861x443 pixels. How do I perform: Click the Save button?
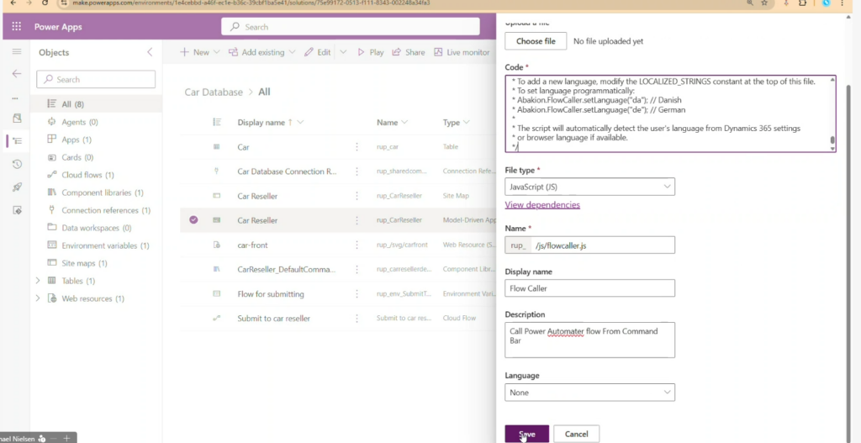pos(526,434)
